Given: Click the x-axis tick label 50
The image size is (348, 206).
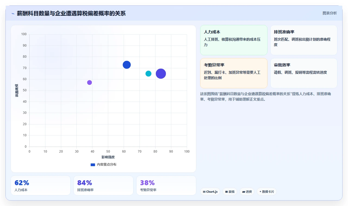Looking at the screenshot, I should pyautogui.click(x=108, y=151).
